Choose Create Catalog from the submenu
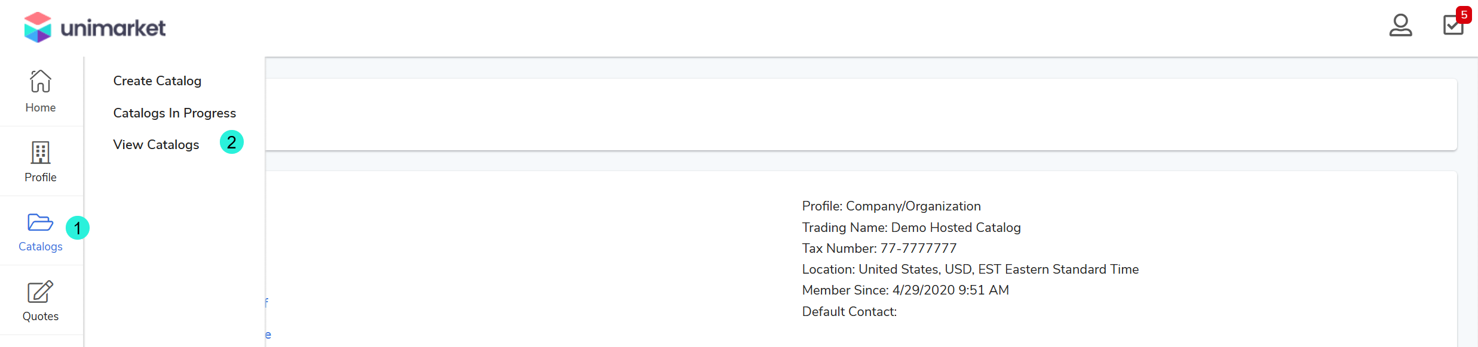The image size is (1478, 347). 157,81
